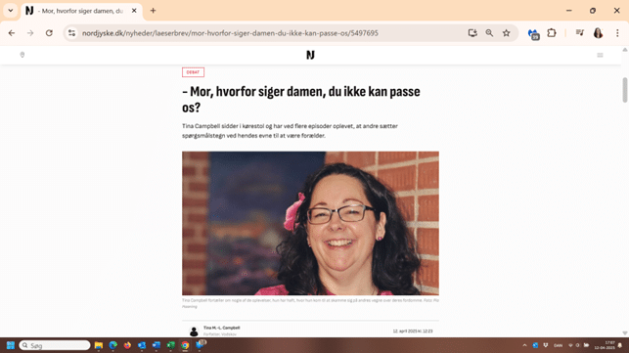The image size is (629, 353).
Task: Close the 'Mor, hvorfor siger damen' tab
Action: point(134,11)
